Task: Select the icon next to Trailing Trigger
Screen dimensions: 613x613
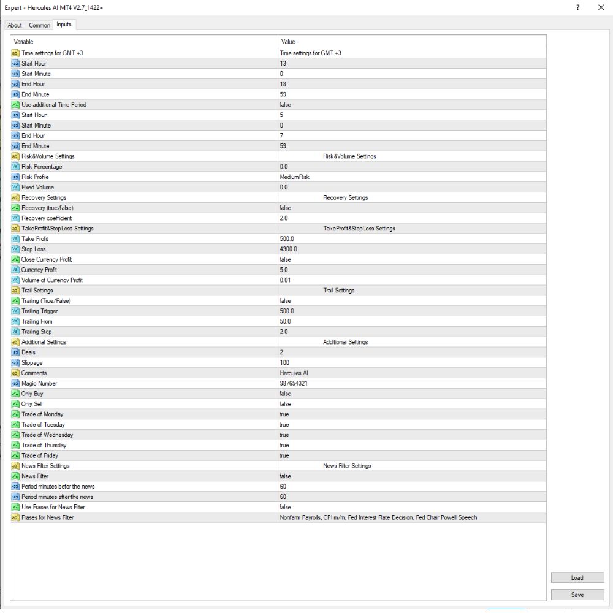Action: (x=15, y=311)
